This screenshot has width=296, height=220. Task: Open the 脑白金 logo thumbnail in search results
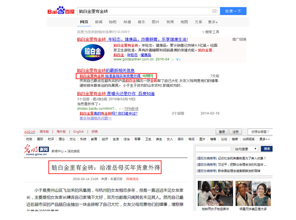point(92,52)
